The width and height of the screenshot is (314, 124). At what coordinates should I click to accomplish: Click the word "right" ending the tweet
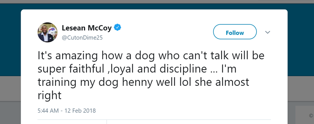click(49, 96)
